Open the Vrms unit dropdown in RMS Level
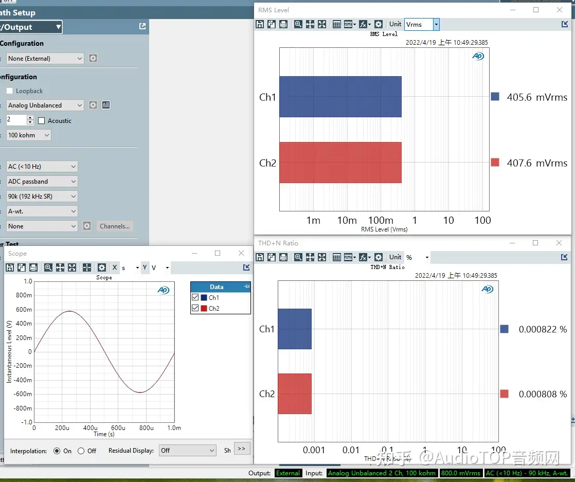The image size is (575, 482). 436,25
